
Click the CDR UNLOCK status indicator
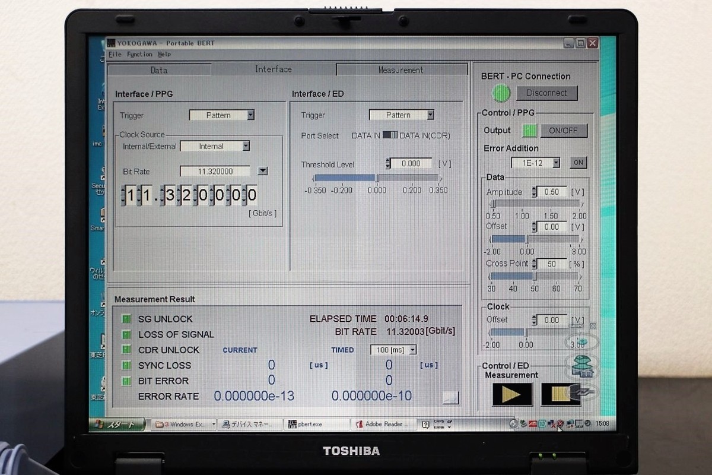point(126,350)
